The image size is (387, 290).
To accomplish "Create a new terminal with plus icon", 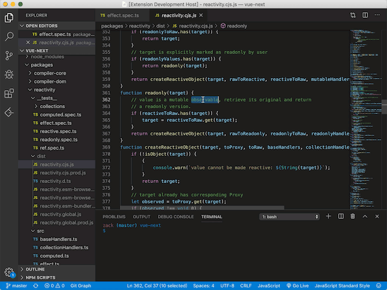I will (328, 217).
